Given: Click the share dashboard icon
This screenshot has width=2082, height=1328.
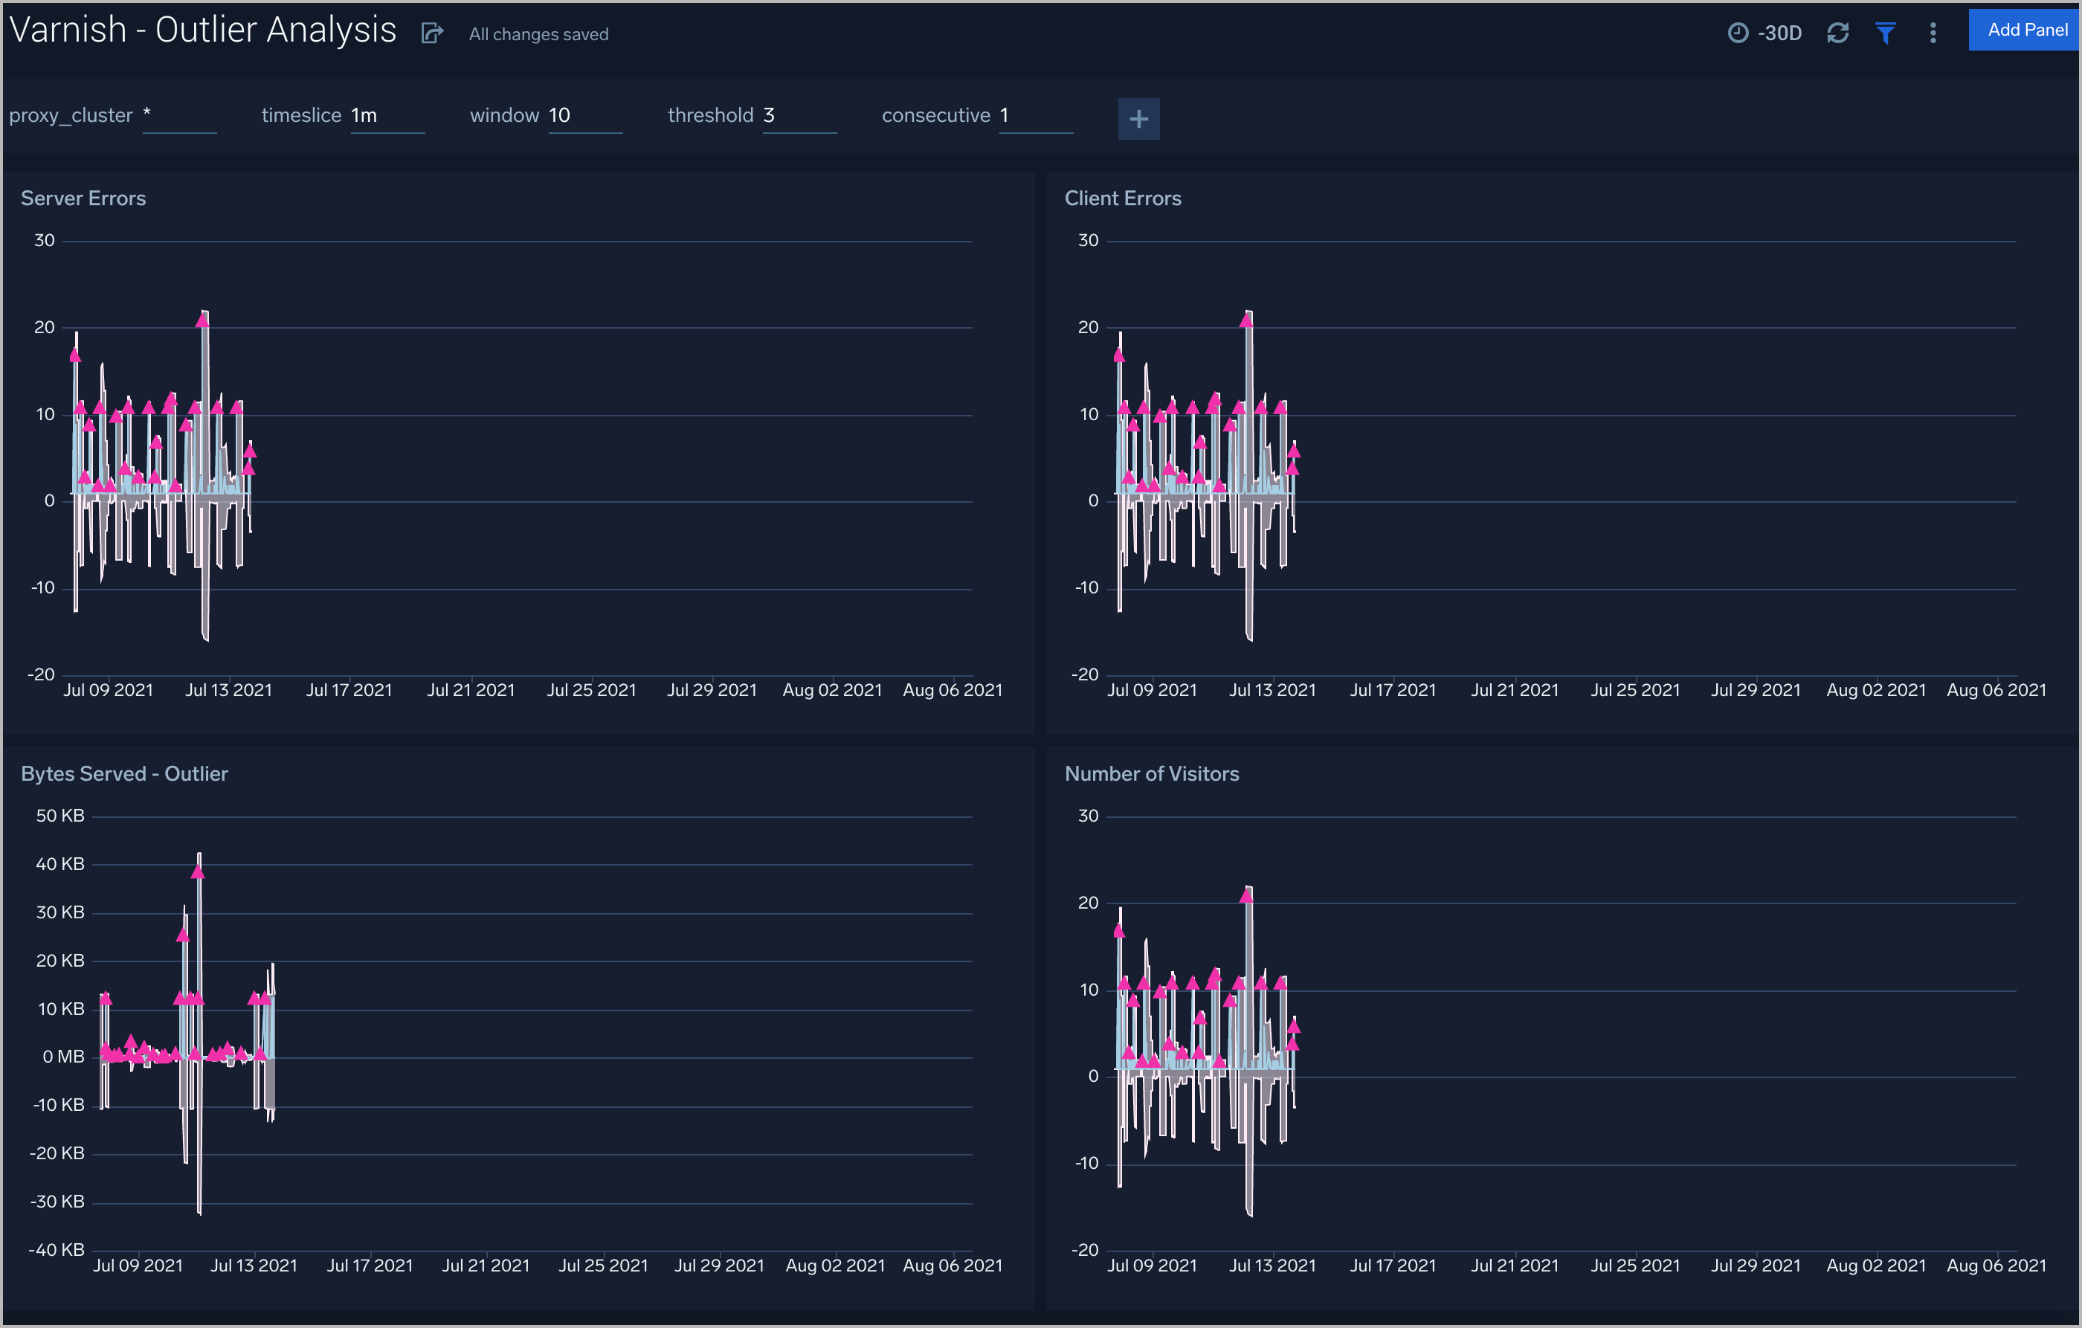Looking at the screenshot, I should pos(431,33).
